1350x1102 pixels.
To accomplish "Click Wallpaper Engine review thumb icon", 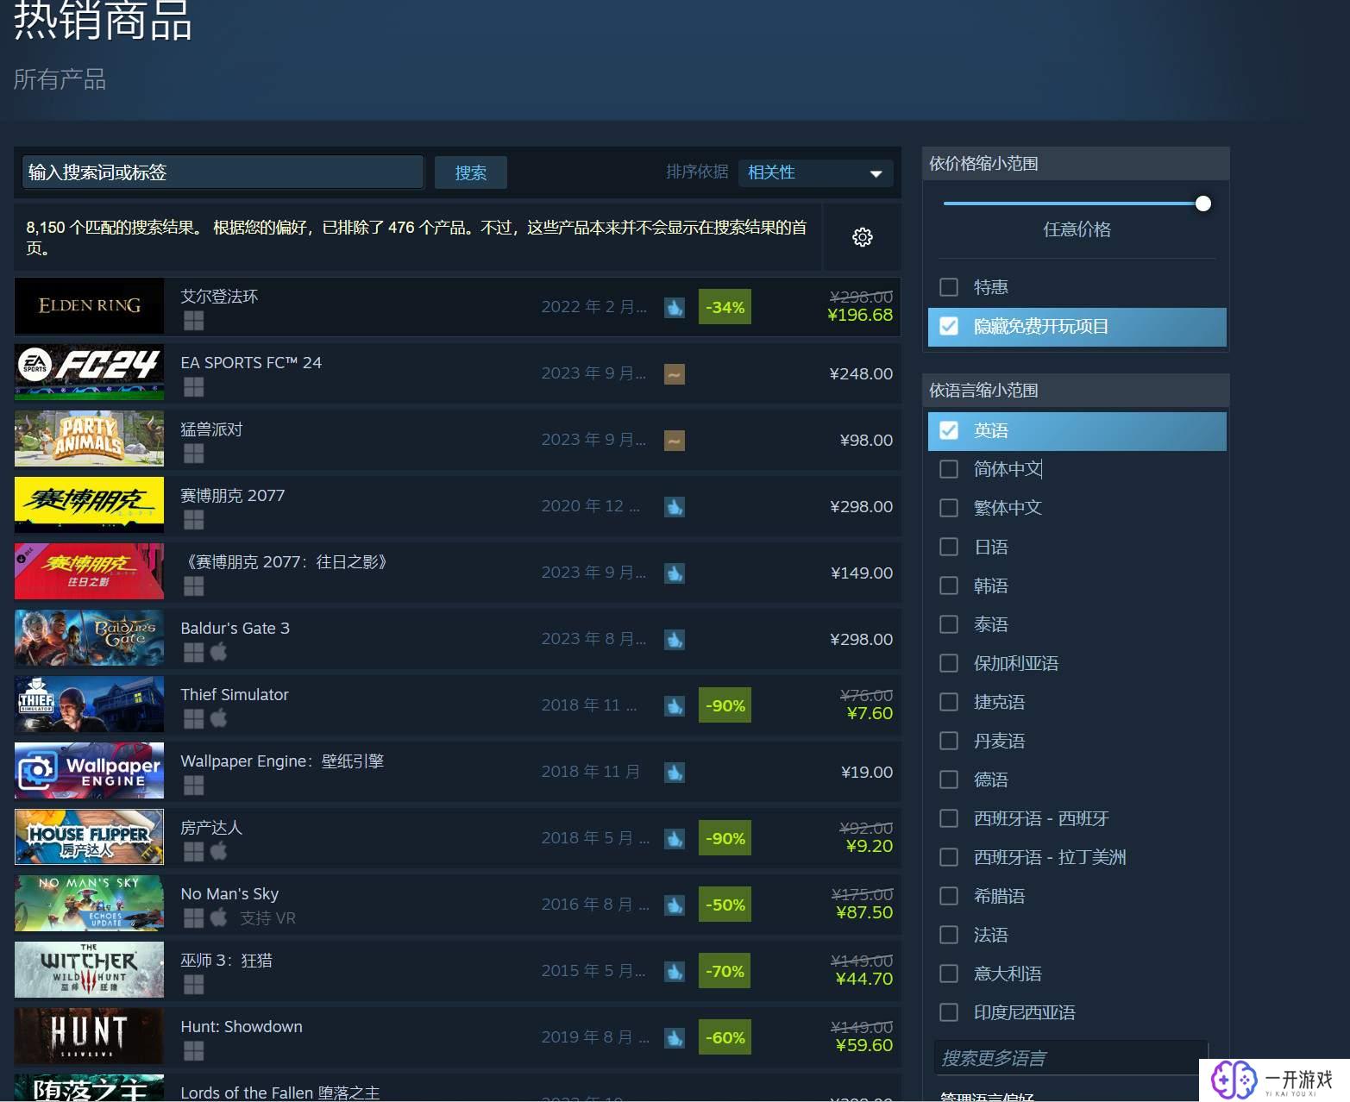I will [675, 772].
